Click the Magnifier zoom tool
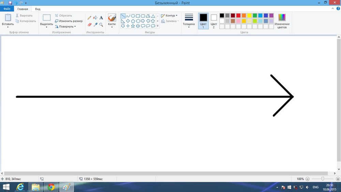Image resolution: width=341 pixels, height=192 pixels. [x=101, y=25]
